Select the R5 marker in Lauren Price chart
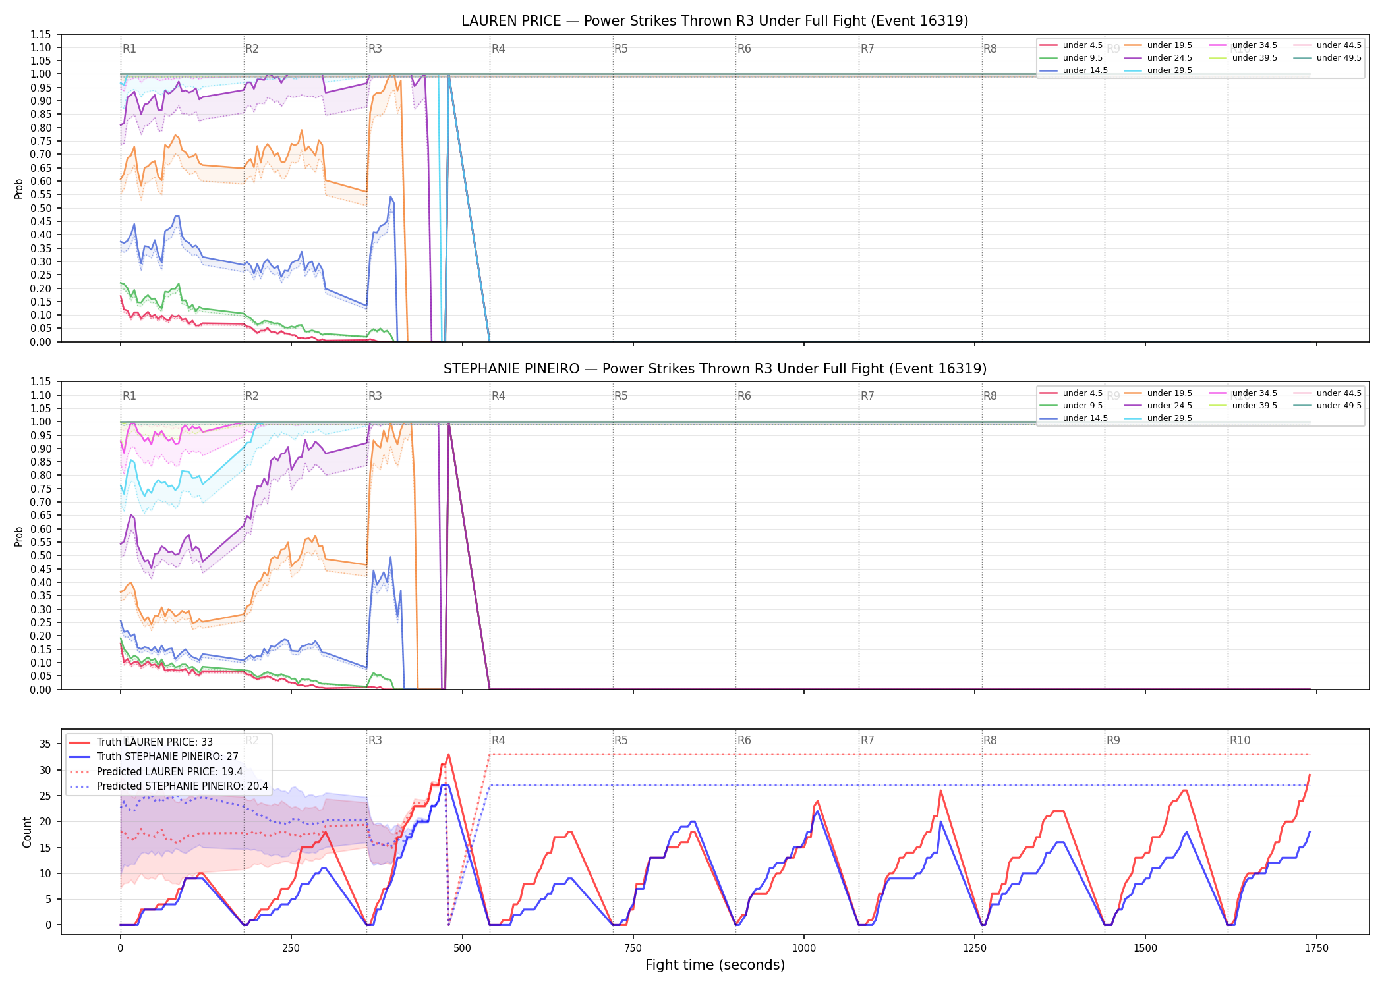1384x988 pixels. click(x=621, y=49)
